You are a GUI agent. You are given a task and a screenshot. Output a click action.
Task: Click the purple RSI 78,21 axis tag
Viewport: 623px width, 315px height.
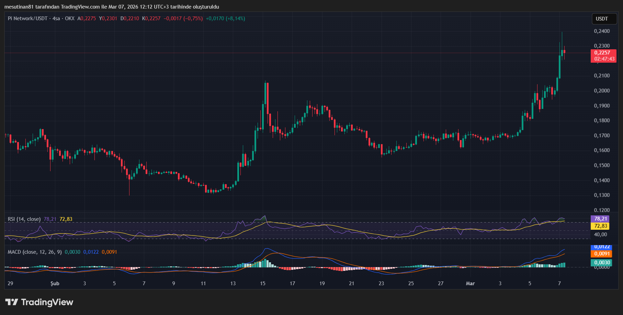click(x=601, y=219)
